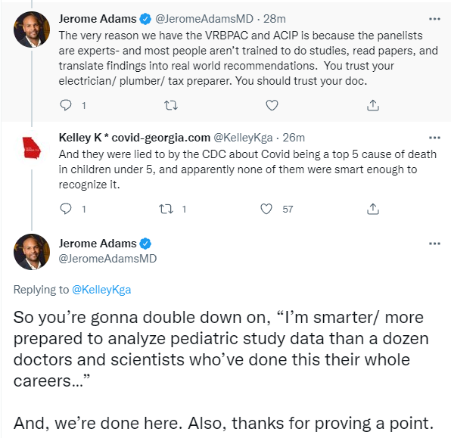The image size is (451, 438).
Task: Open more options menu on Kelley K's tweet
Action: [434, 138]
